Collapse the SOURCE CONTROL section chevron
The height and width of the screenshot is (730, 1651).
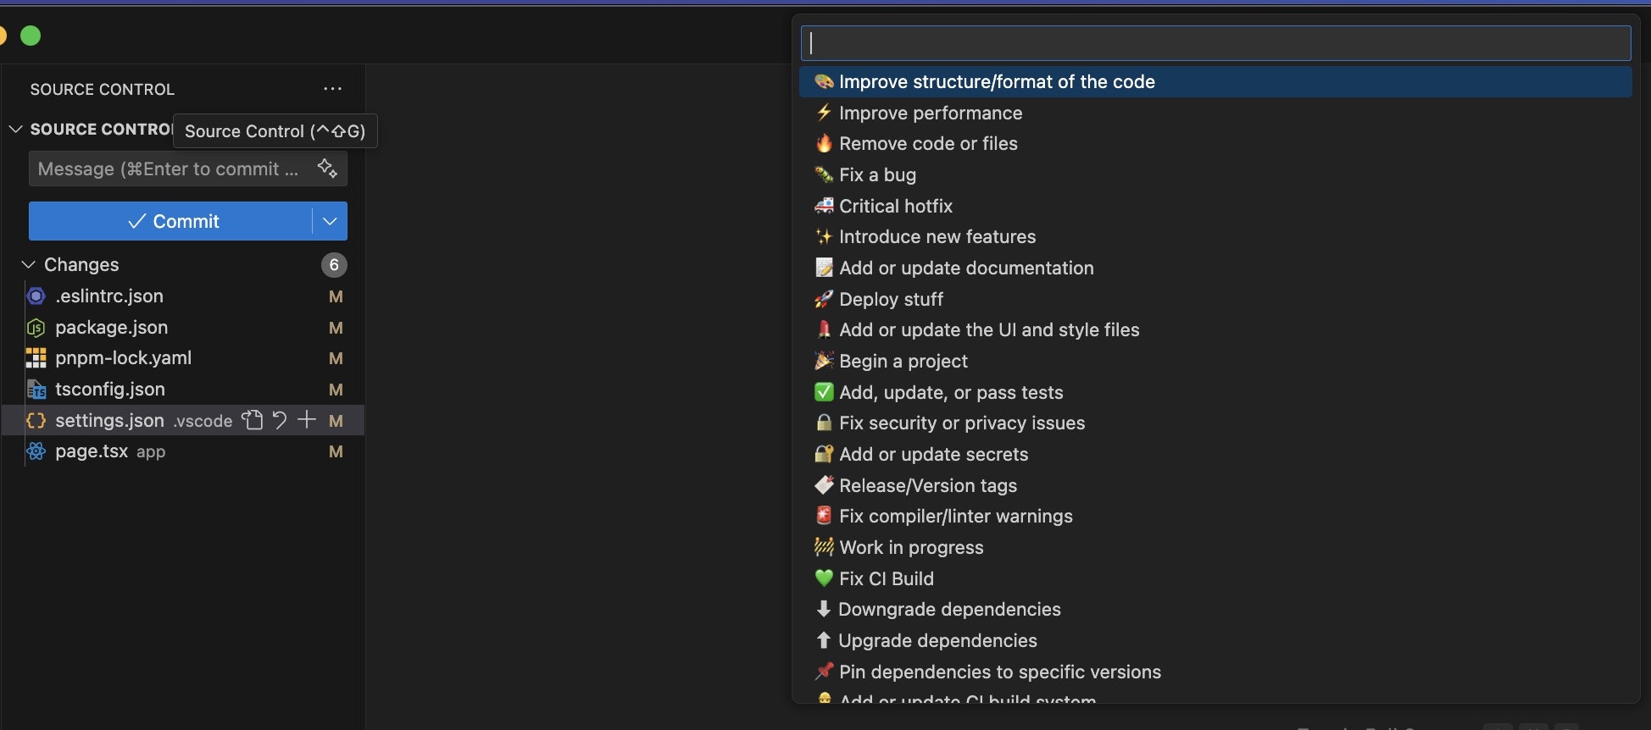coord(15,129)
